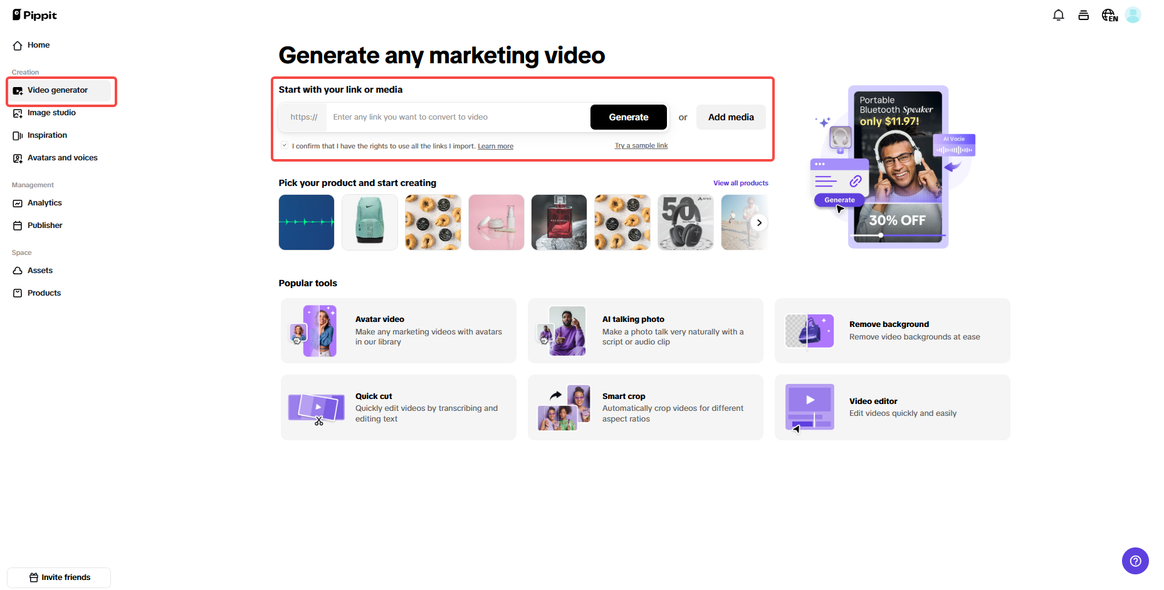Select the Image studio icon in the sidebar

click(x=18, y=113)
